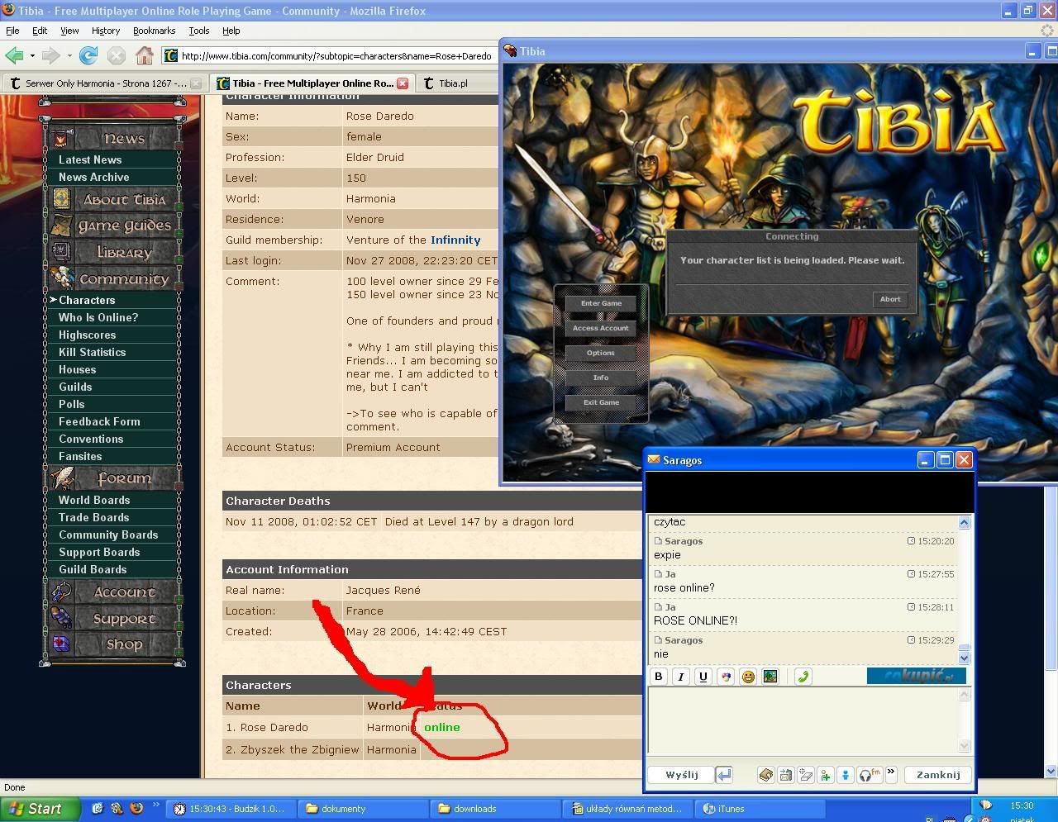Open the Infinnity guild link
Image resolution: width=1058 pixels, height=822 pixels.
tap(455, 240)
